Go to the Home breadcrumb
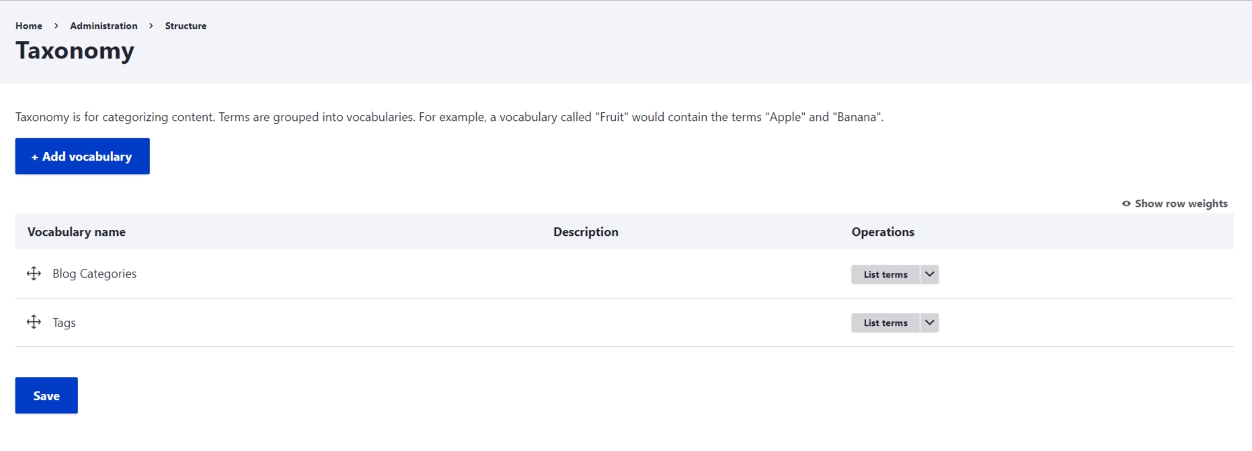Viewport: 1252px width, 451px height. click(29, 26)
